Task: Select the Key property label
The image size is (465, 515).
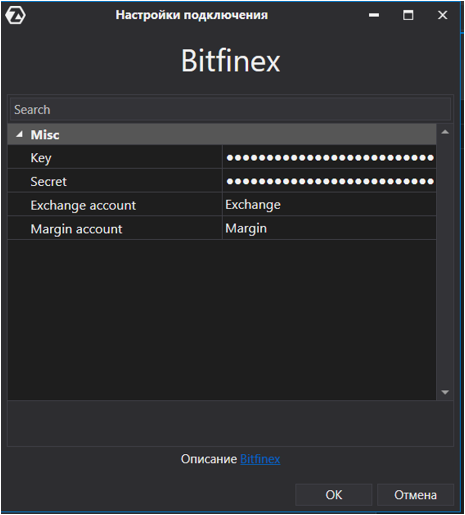Action: click(x=41, y=158)
